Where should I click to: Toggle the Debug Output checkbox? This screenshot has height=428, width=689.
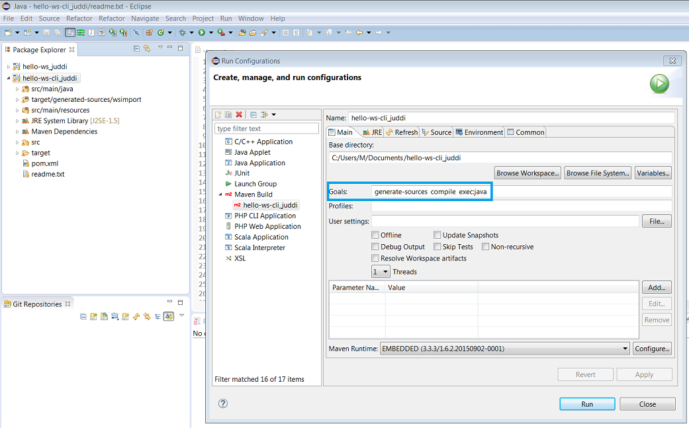tap(375, 247)
